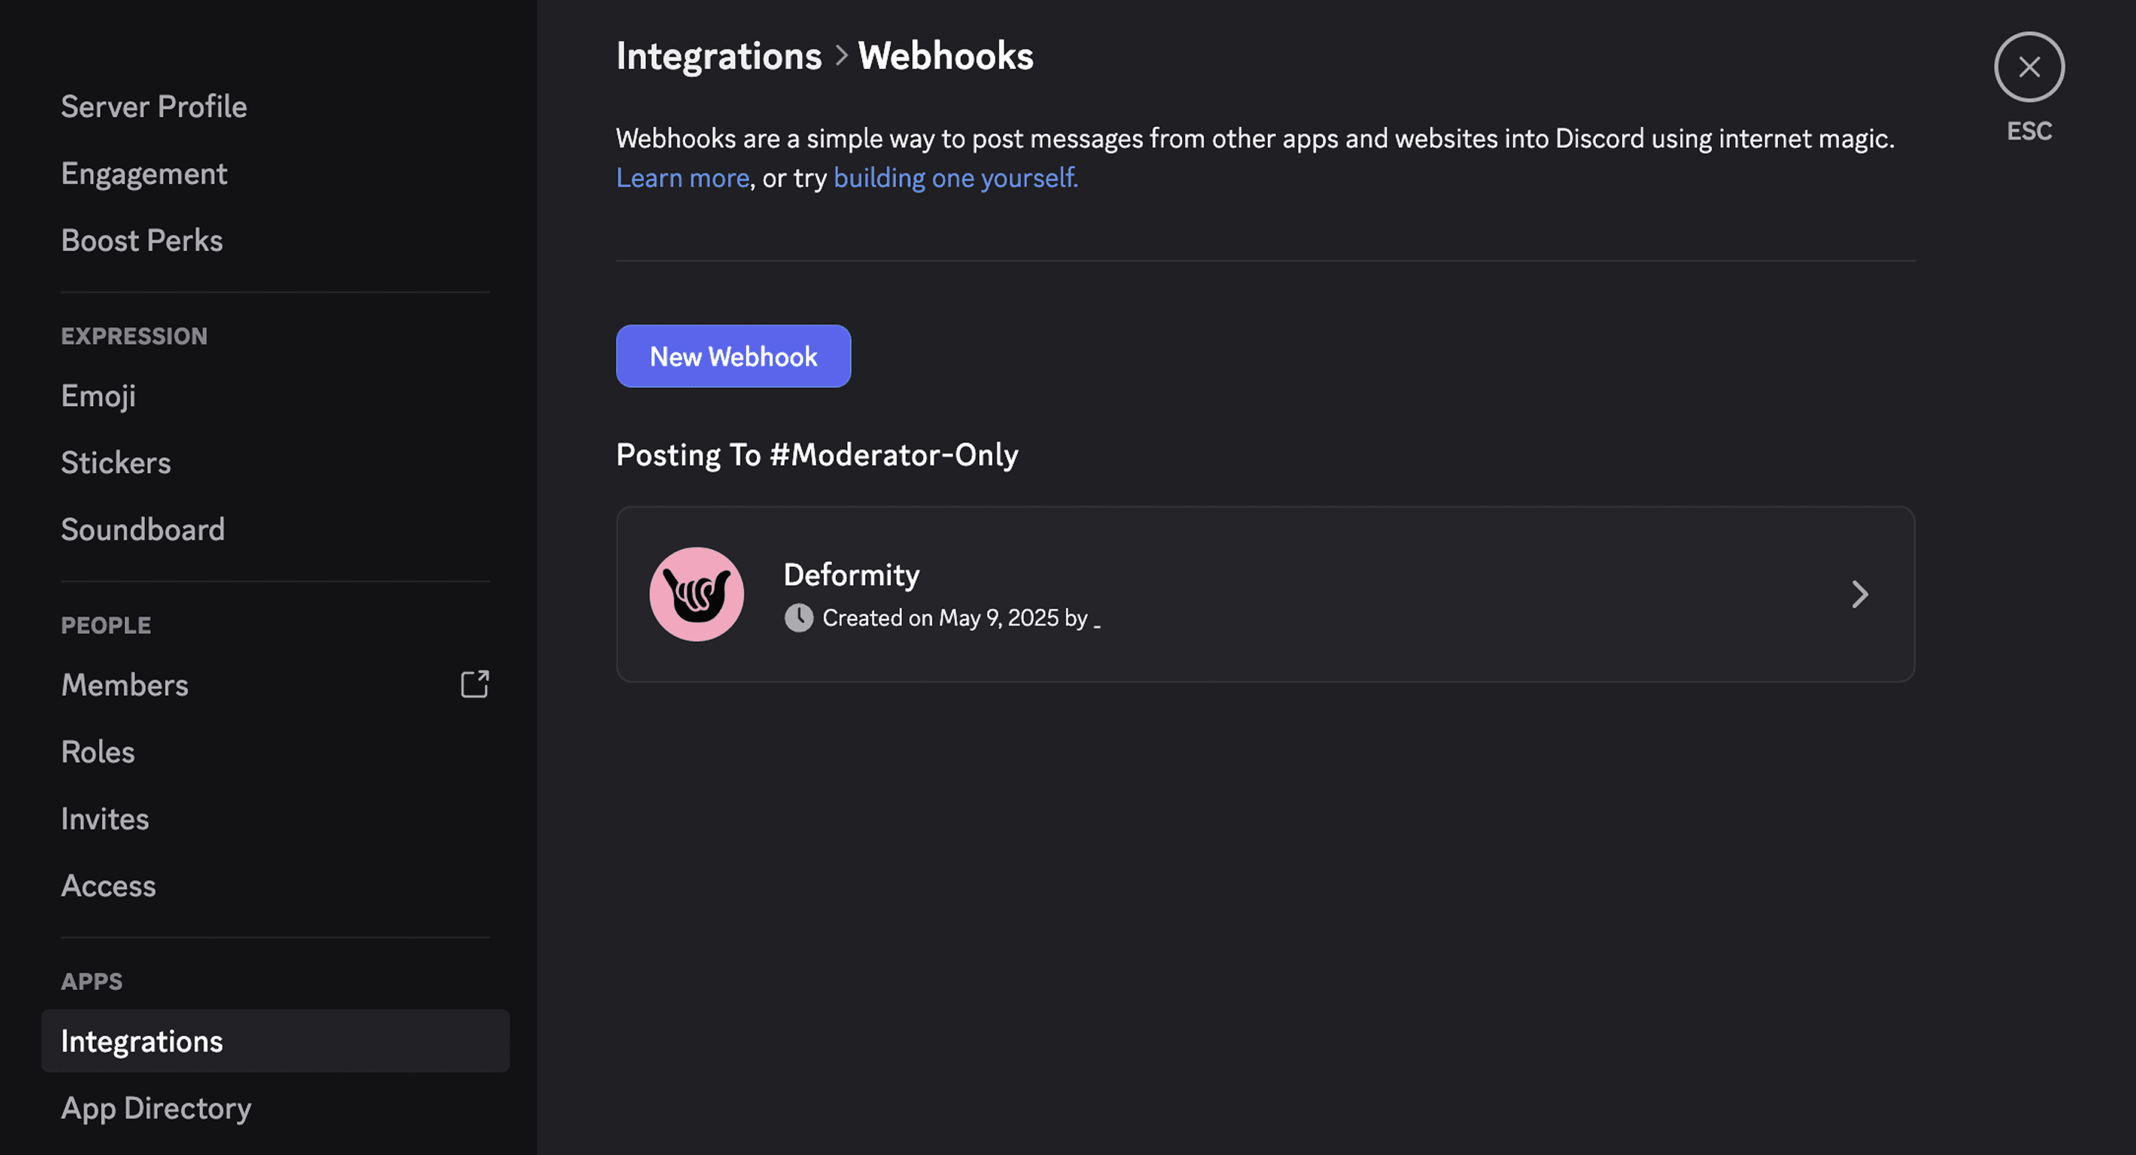This screenshot has width=2136, height=1155.
Task: Open Members in a new window via external-link icon
Action: 475,685
